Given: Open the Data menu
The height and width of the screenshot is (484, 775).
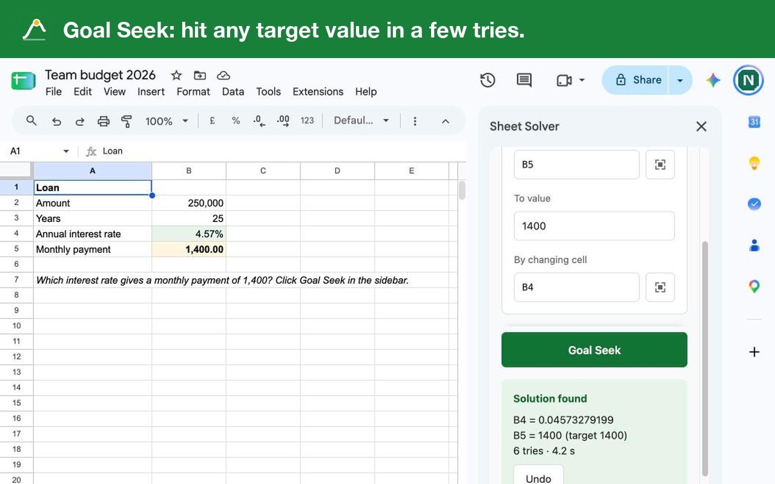Looking at the screenshot, I should (x=232, y=91).
